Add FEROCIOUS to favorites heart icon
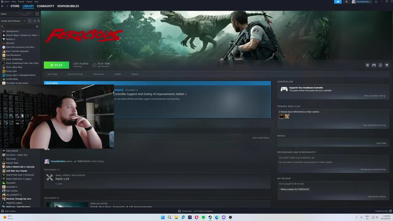393x221 pixels. tap(387, 65)
